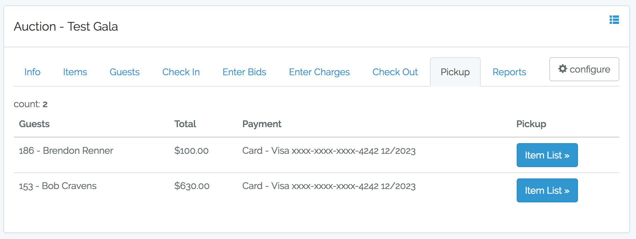The width and height of the screenshot is (636, 239).
Task: Click the Guests column header
Action: click(34, 124)
